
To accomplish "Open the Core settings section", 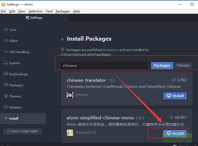I will tap(12, 30).
